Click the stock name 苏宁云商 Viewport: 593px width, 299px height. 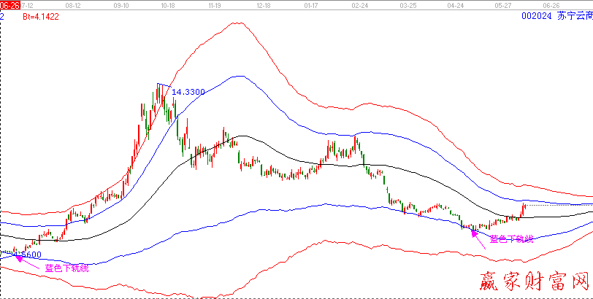(574, 15)
